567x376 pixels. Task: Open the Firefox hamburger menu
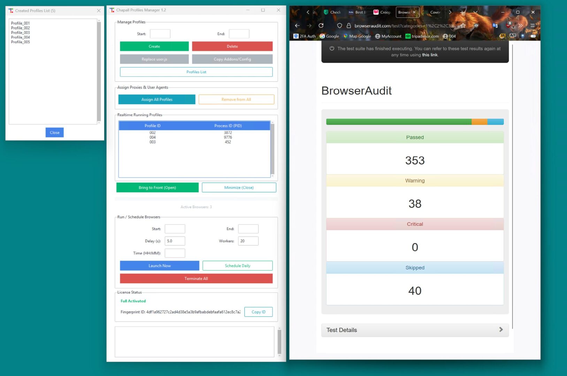pos(532,25)
